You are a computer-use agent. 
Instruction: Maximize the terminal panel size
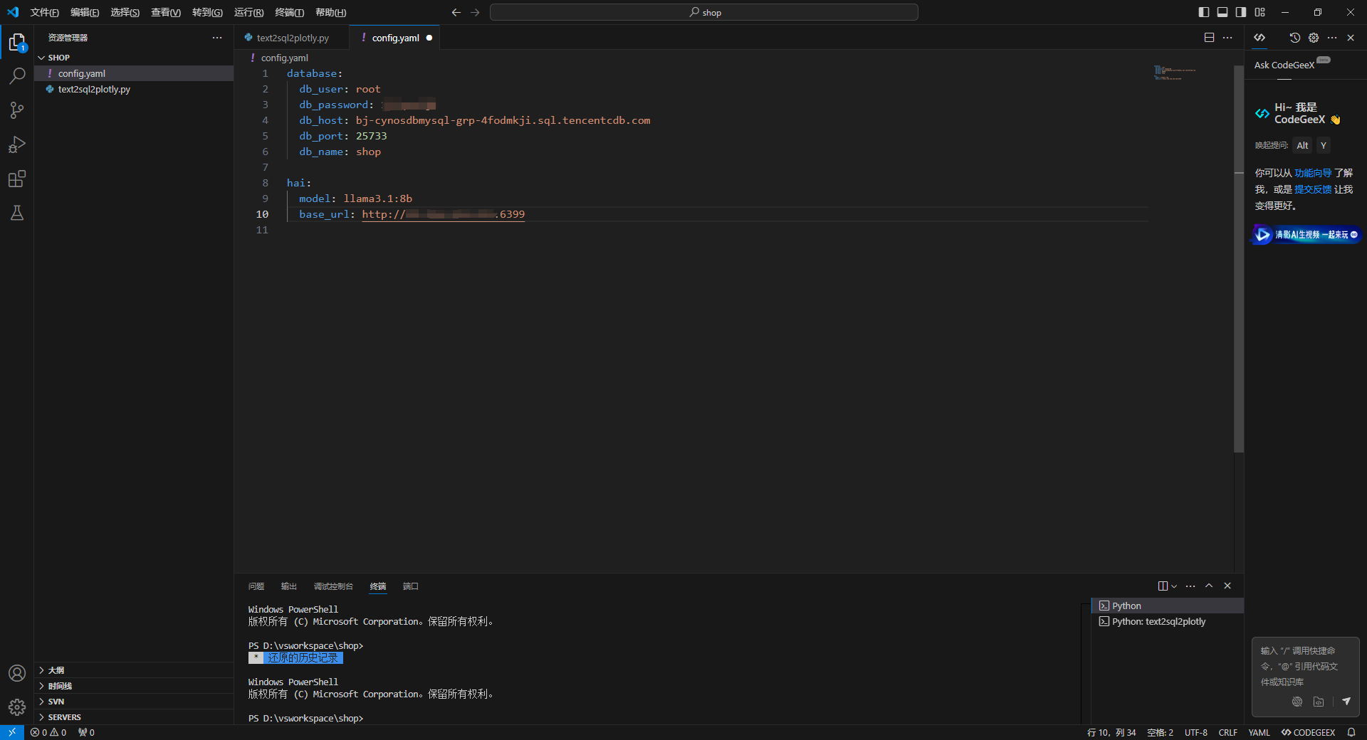click(1209, 586)
